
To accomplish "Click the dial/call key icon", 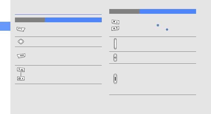I will click(20, 29).
